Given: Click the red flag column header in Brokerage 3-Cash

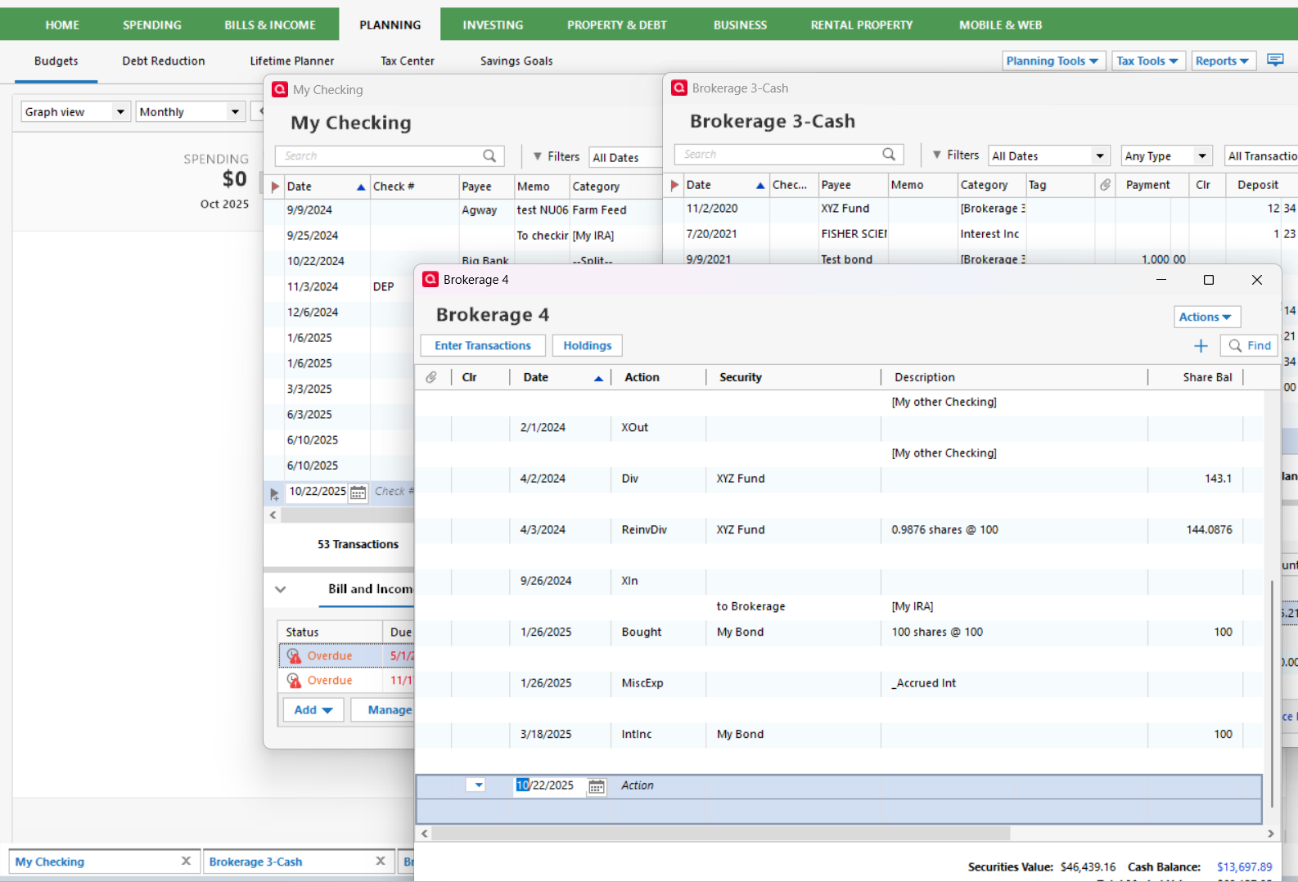Looking at the screenshot, I should 674,185.
